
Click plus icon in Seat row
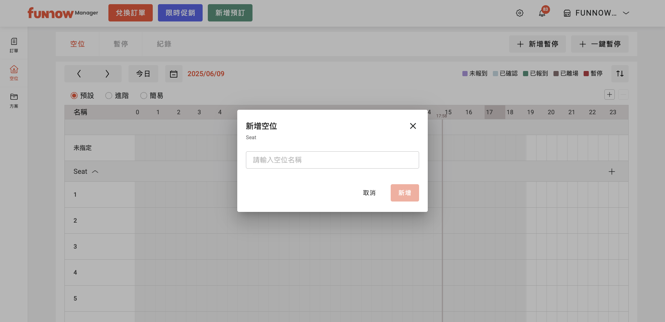612,172
